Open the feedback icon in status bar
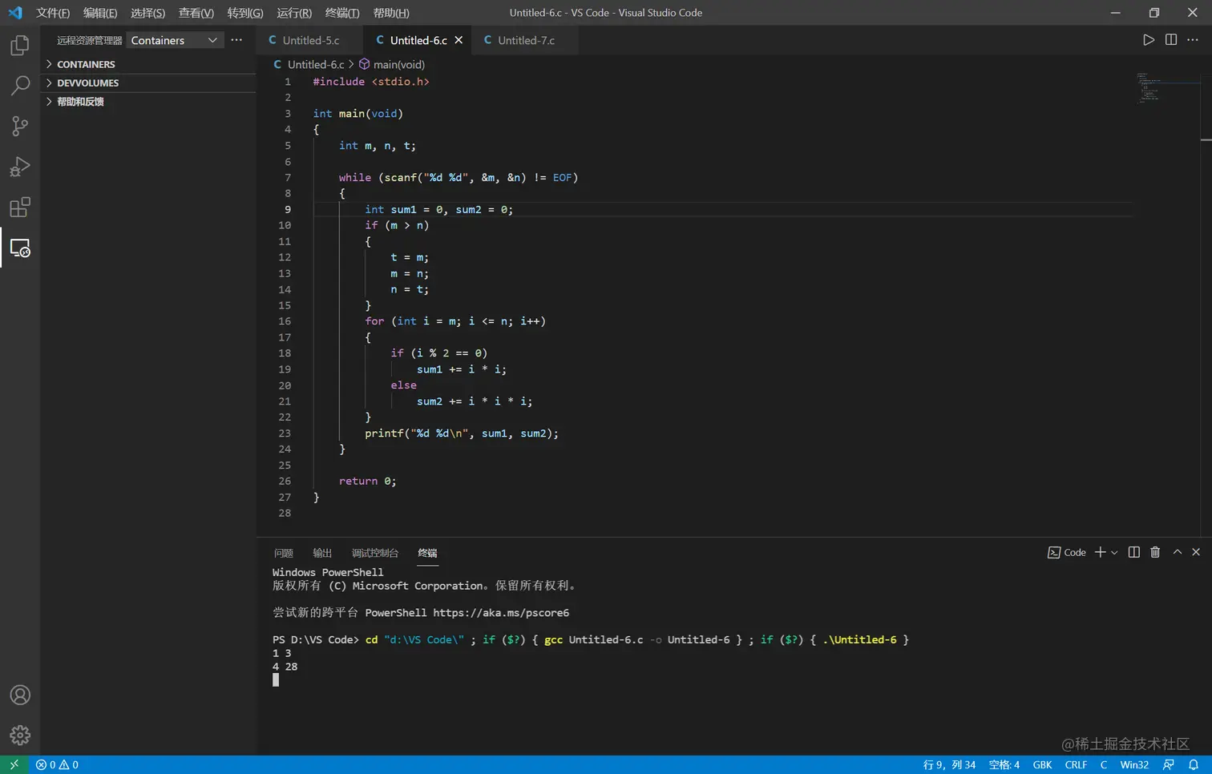 tap(1169, 764)
